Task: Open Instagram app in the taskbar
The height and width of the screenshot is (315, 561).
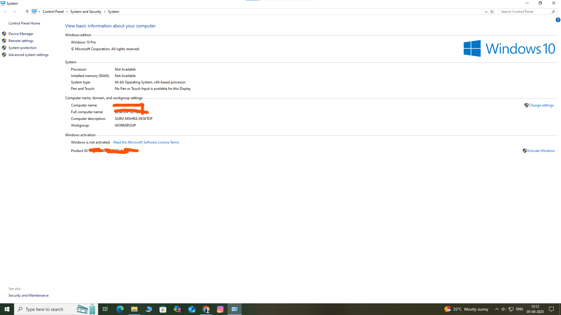Action: [220, 309]
